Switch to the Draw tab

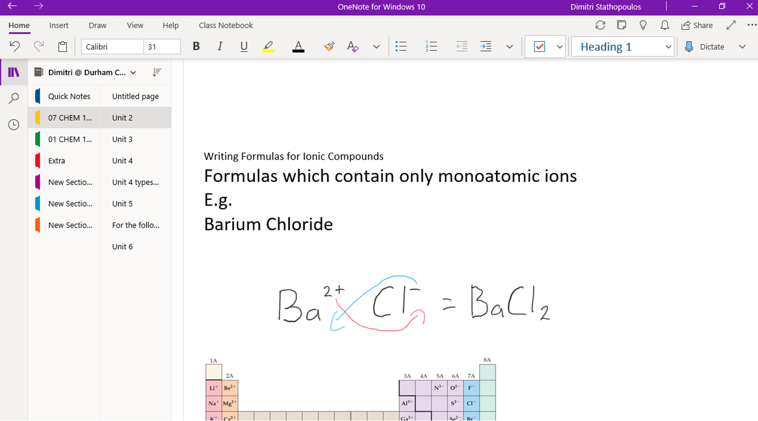click(97, 25)
